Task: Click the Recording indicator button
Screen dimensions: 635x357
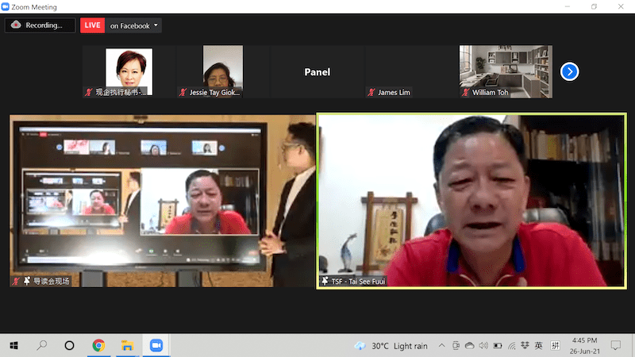Action: click(35, 25)
